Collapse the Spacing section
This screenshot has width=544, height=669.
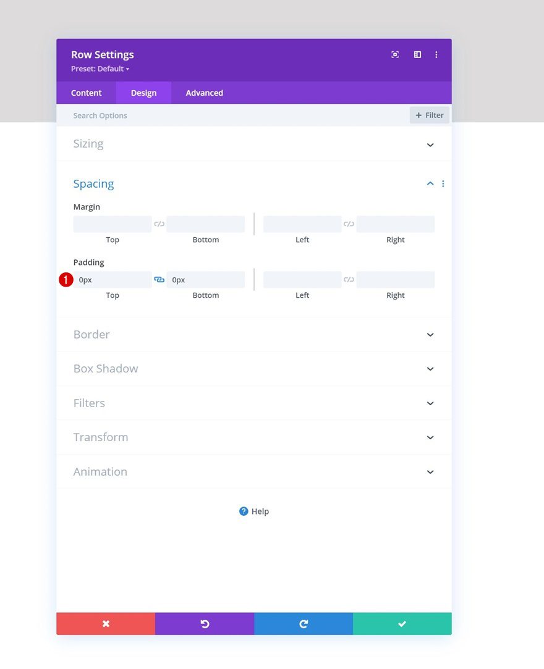430,183
